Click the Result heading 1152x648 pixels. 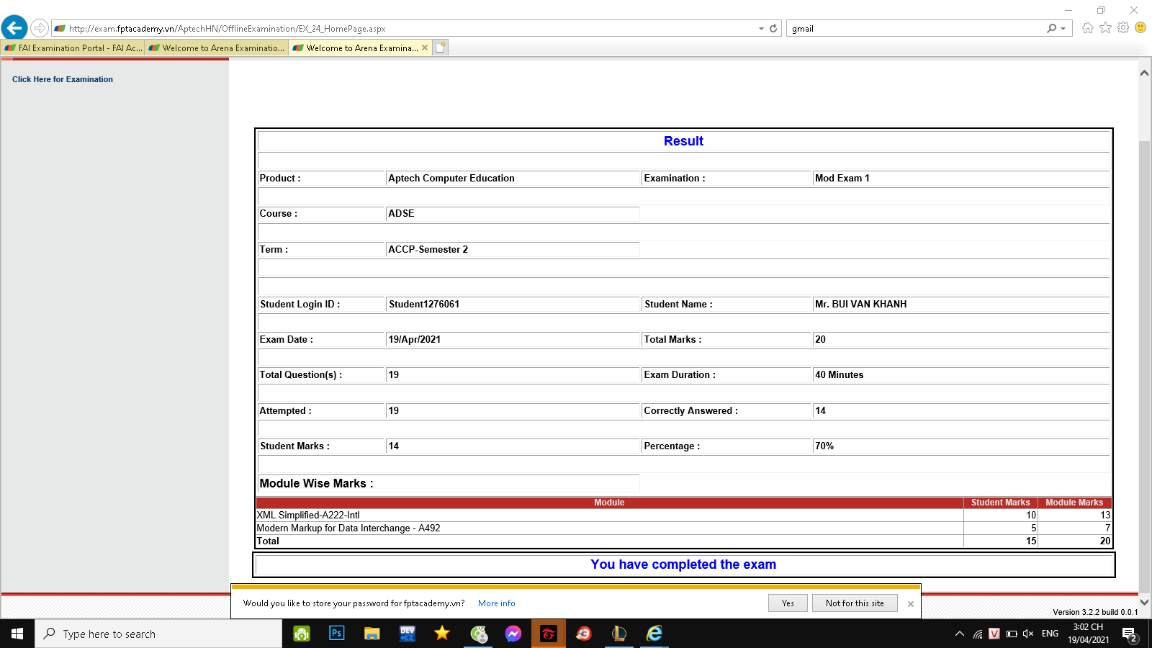[683, 141]
